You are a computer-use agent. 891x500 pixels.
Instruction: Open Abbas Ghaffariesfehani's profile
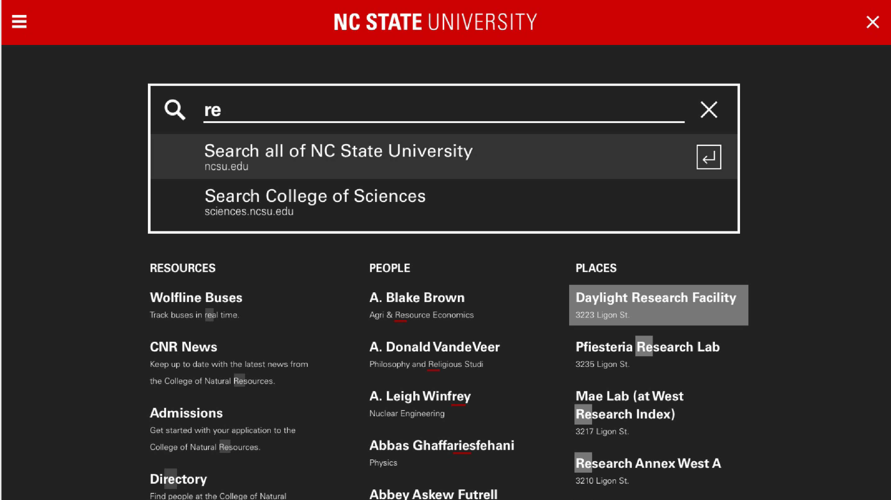[x=442, y=446]
